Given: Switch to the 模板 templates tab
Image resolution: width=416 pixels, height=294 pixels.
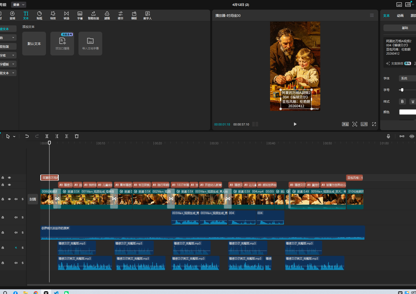Looking at the screenshot, I should [x=134, y=15].
